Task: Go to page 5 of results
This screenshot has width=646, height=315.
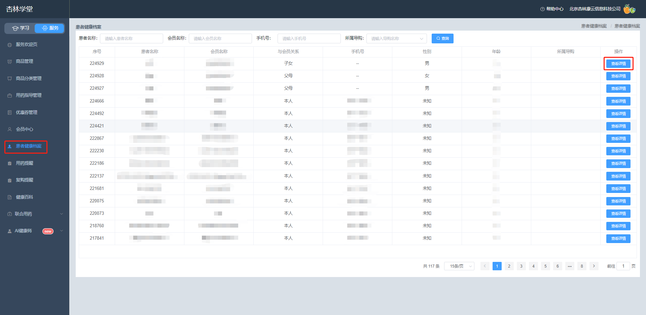Action: [x=545, y=266]
